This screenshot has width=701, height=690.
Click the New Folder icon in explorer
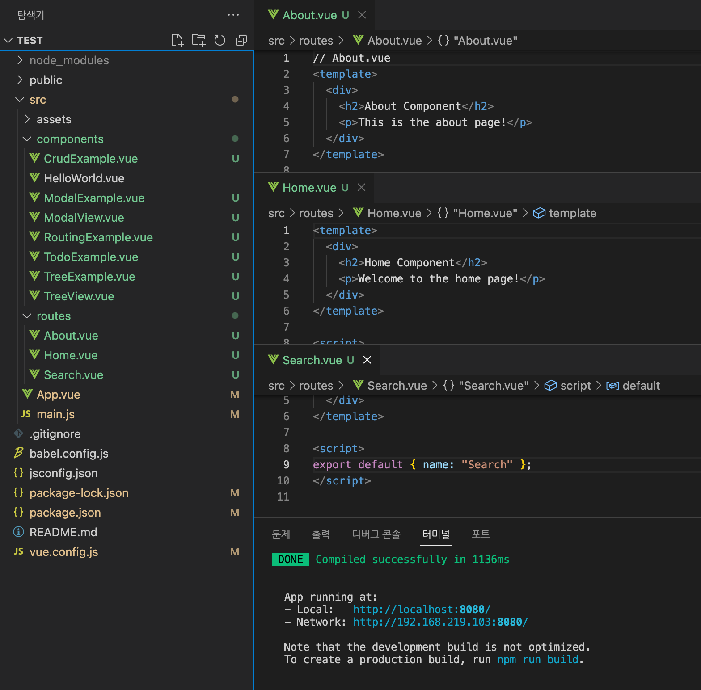(198, 40)
